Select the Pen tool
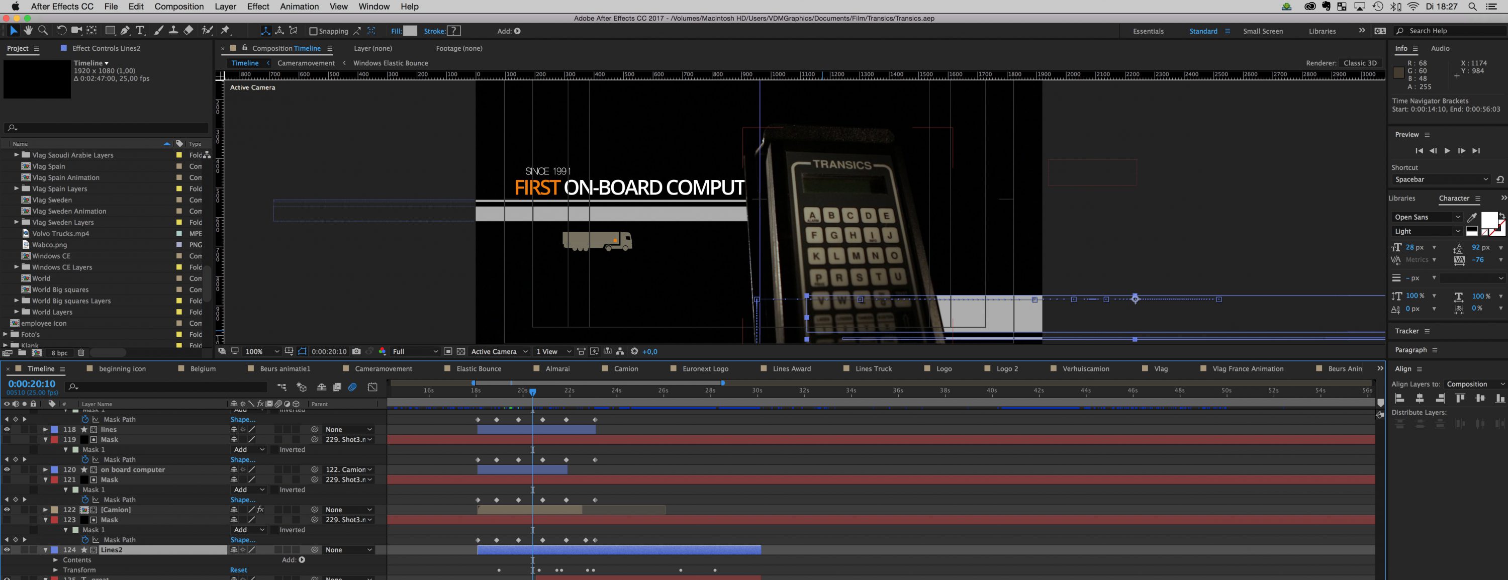 pos(125,31)
